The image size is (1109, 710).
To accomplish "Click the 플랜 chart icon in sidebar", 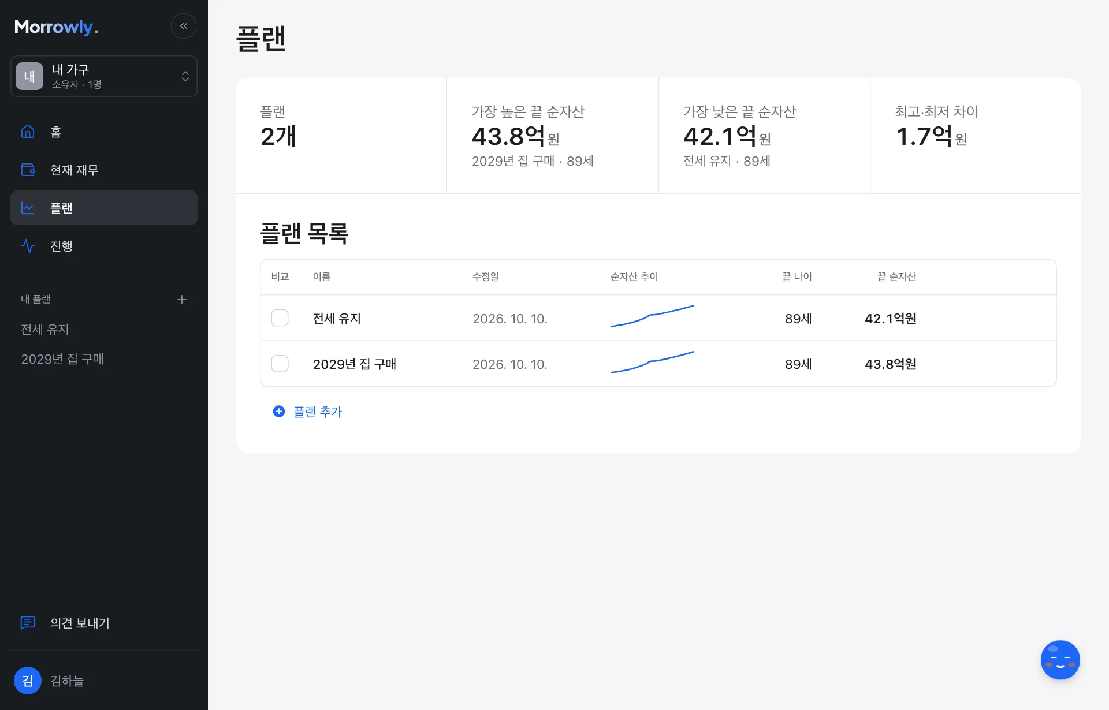I will coord(28,208).
